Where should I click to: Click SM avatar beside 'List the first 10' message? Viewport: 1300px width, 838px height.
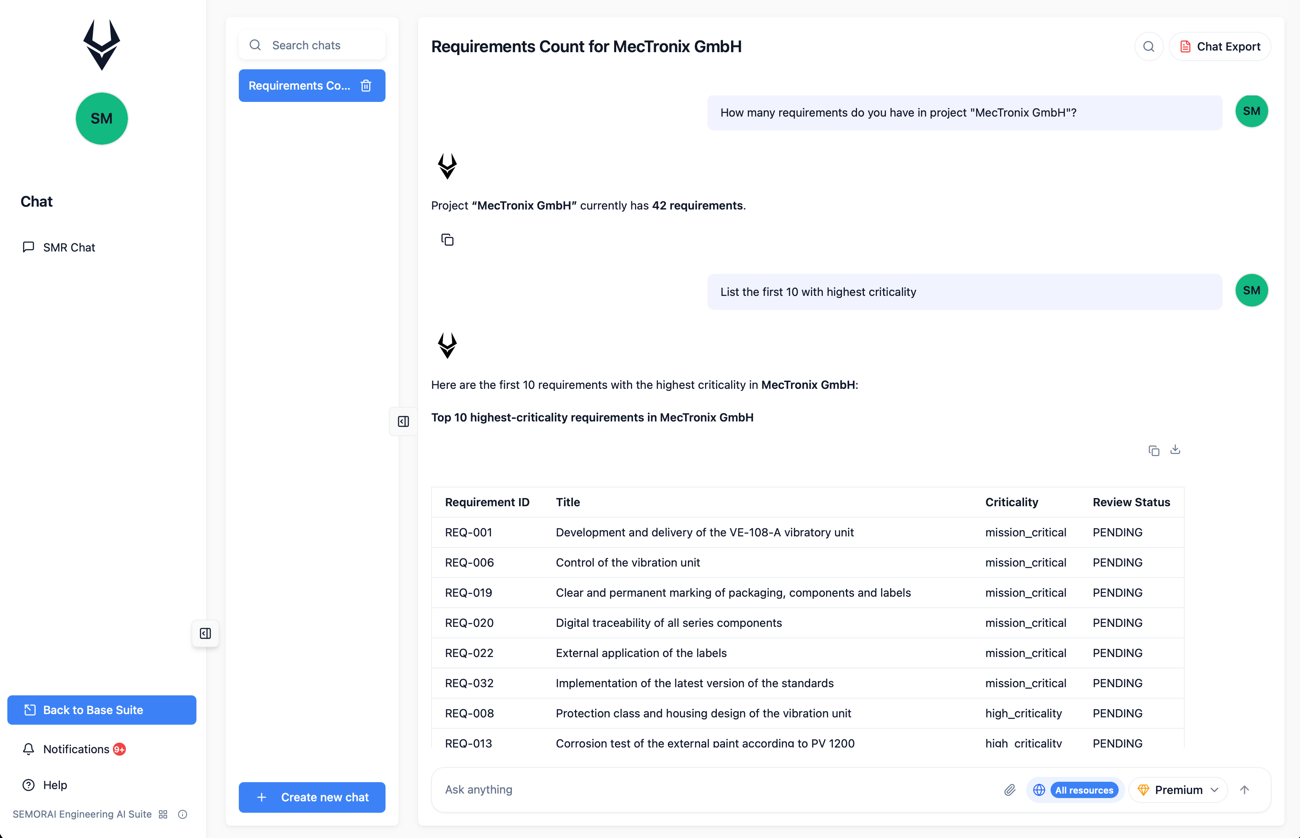(x=1252, y=290)
